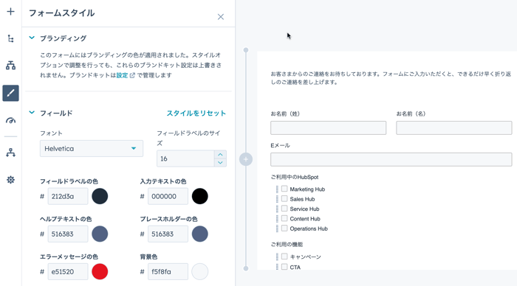Click the e51520 hex color field
This screenshot has width=517, height=286.
point(68,271)
